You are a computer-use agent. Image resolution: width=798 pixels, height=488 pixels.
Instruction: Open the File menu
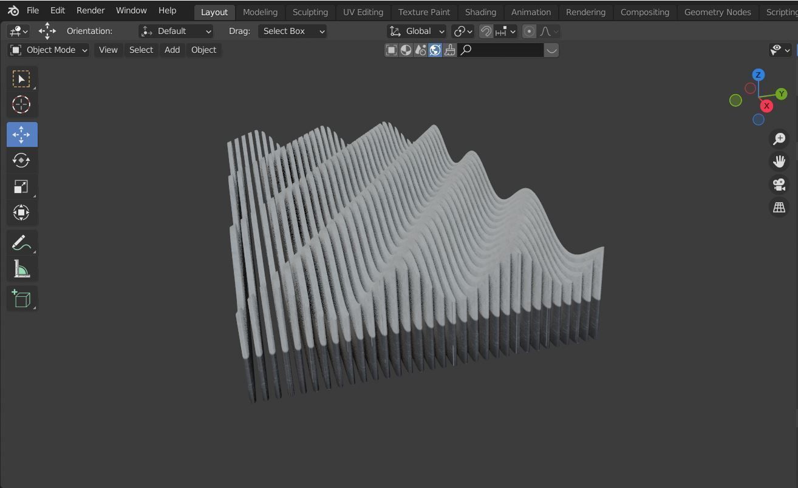tap(33, 10)
